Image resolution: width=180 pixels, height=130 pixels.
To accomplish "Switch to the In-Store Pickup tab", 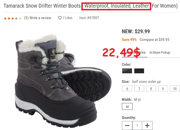I will [x=160, y=53].
